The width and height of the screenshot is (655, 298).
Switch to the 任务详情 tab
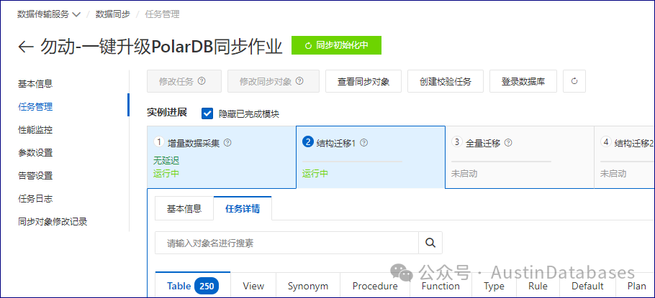coord(243,208)
